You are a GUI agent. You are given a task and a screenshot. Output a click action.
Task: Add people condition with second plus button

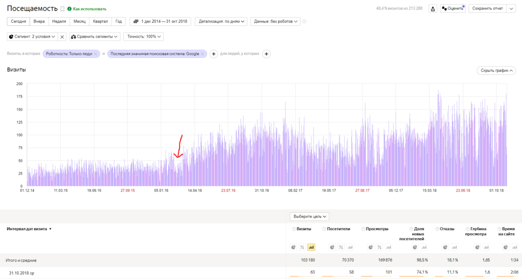click(x=266, y=54)
